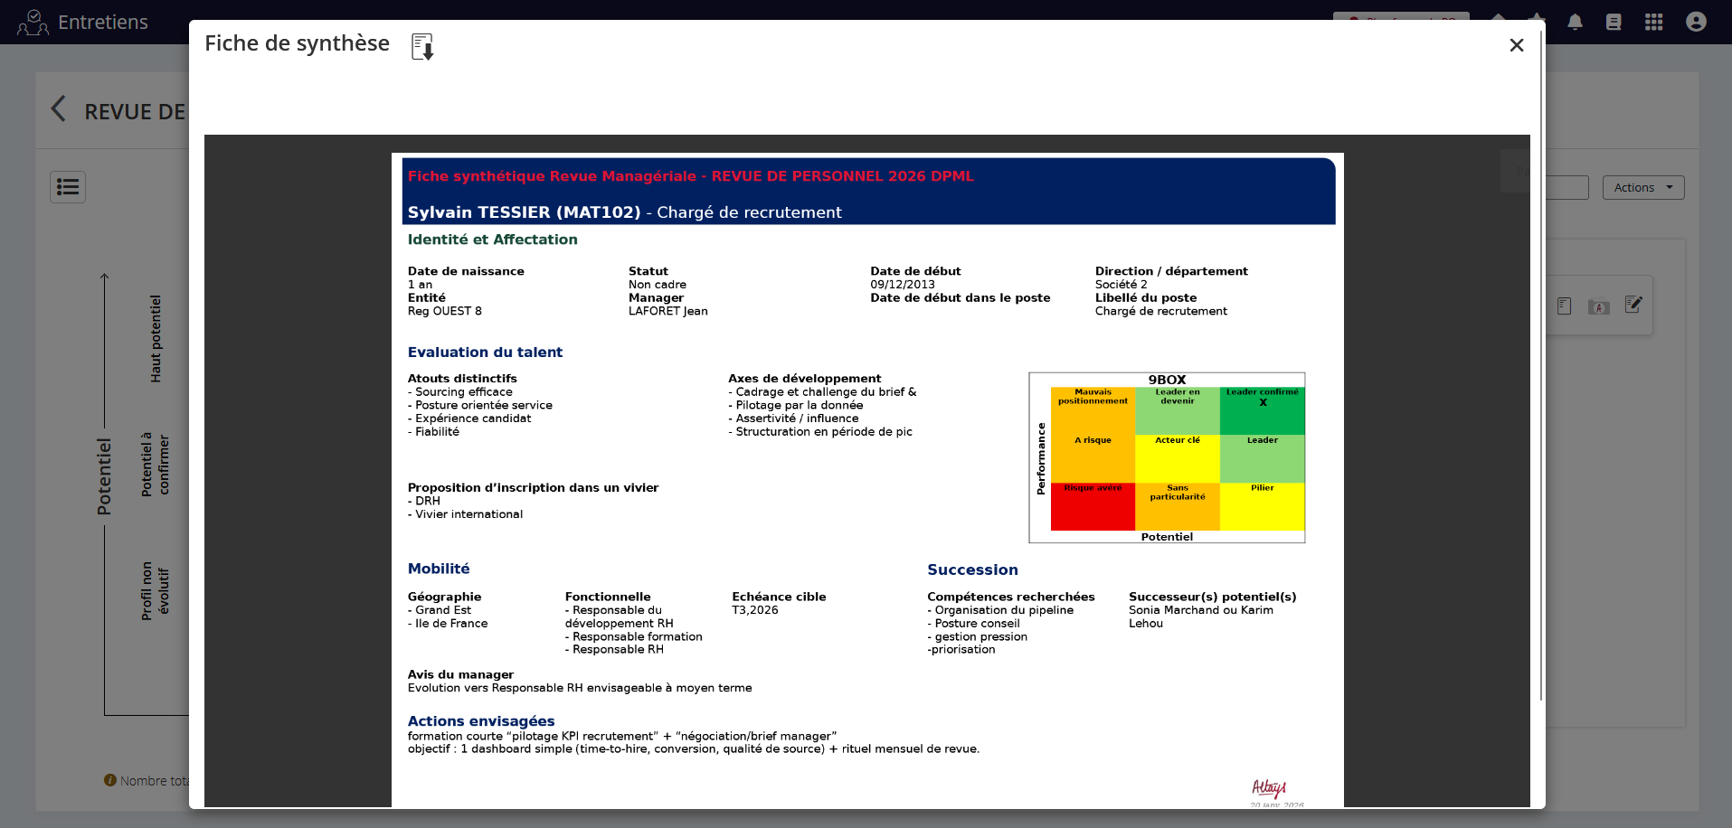Click the Entretiens module logo icon
The height and width of the screenshot is (828, 1732).
point(33,23)
